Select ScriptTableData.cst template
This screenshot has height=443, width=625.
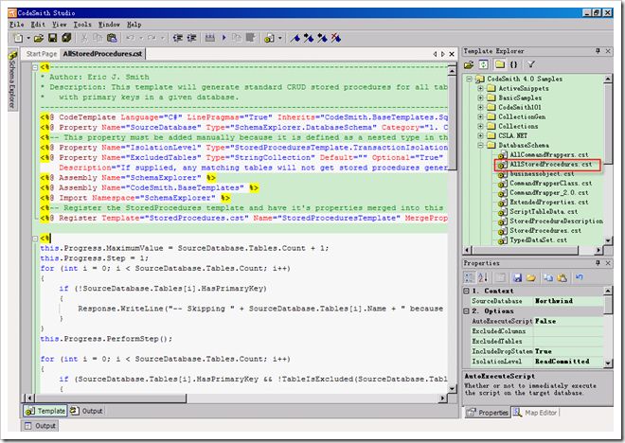(x=544, y=211)
